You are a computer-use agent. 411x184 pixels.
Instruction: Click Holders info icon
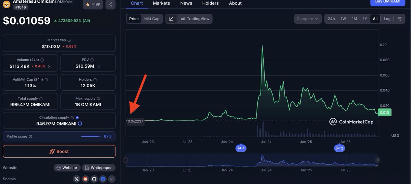(x=95, y=80)
